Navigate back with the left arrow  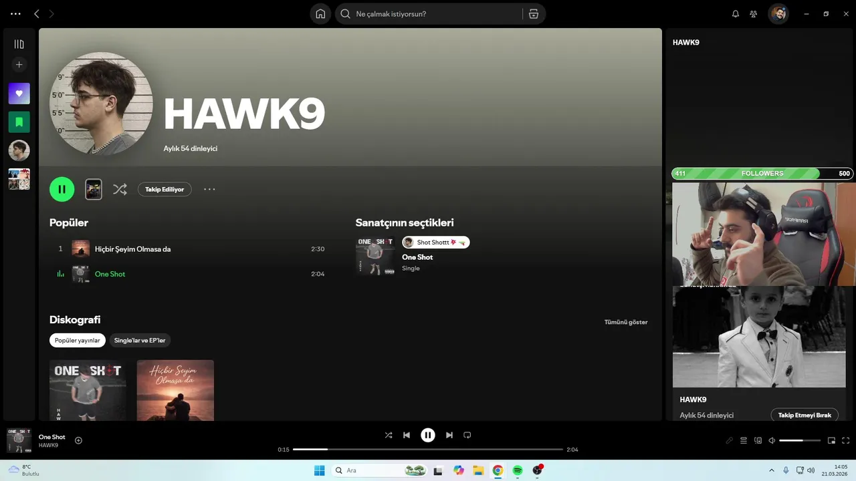click(37, 14)
